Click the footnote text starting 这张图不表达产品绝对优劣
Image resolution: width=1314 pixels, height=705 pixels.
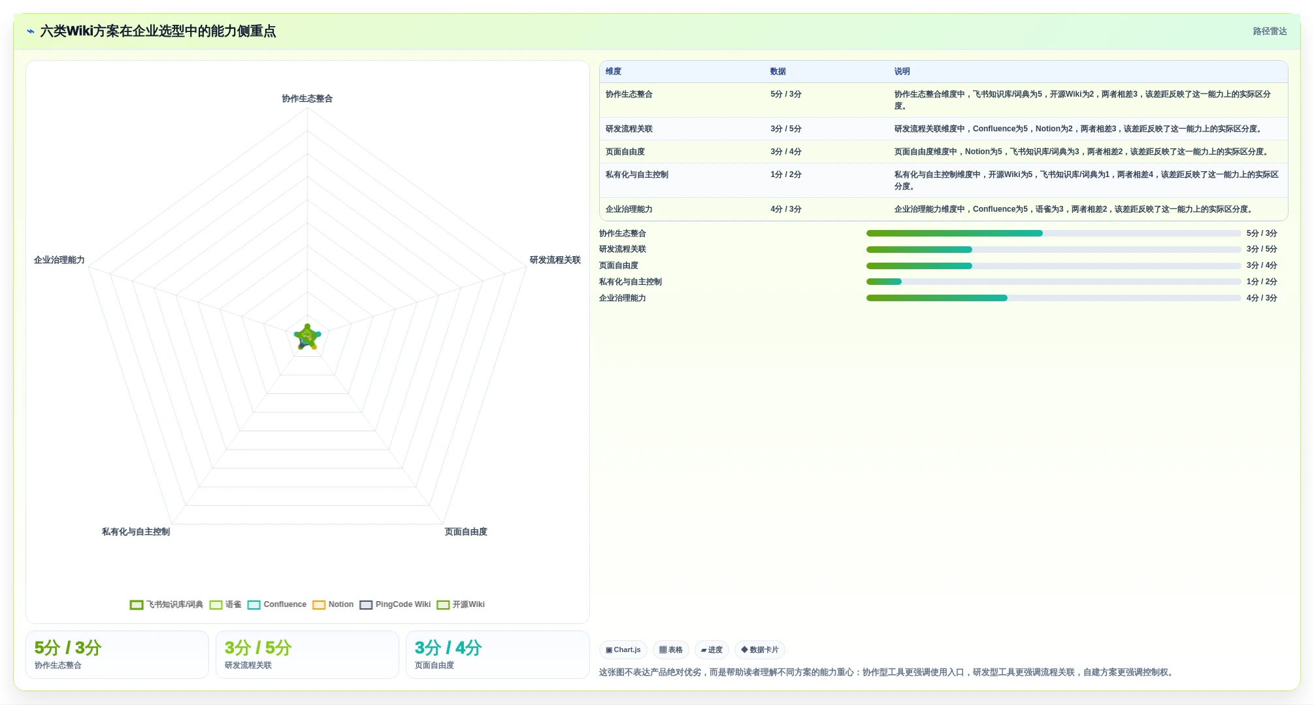(887, 672)
